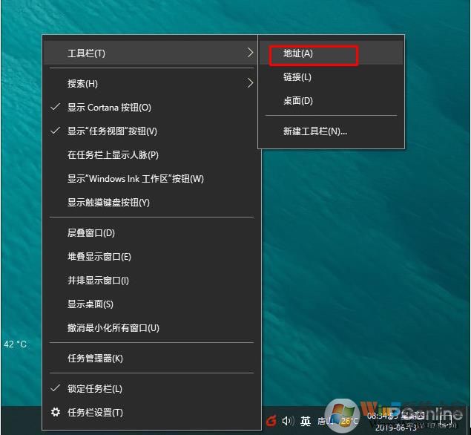
Task: Select 桌面(D) toolbar in the submenu
Action: (x=331, y=101)
